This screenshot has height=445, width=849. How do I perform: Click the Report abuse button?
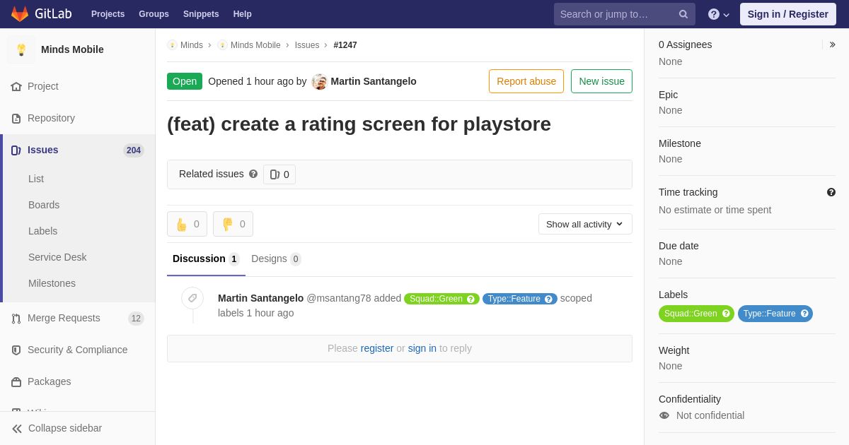click(x=526, y=81)
